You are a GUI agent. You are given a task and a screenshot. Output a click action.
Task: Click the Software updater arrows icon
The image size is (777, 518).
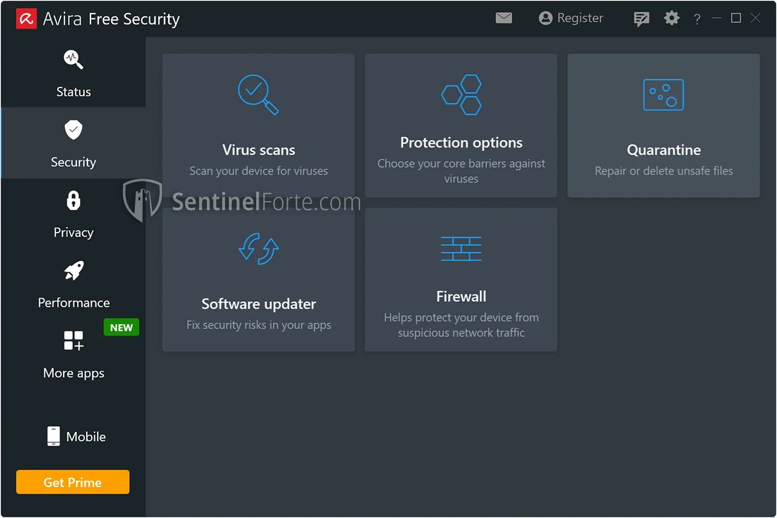click(x=259, y=248)
